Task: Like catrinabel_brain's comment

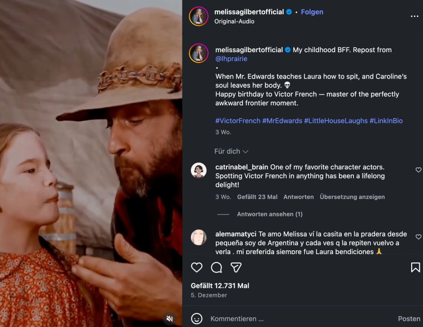Action: pos(418,170)
